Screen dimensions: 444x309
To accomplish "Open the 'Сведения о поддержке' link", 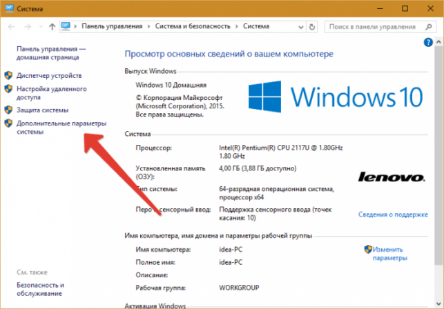I will pyautogui.click(x=393, y=215).
